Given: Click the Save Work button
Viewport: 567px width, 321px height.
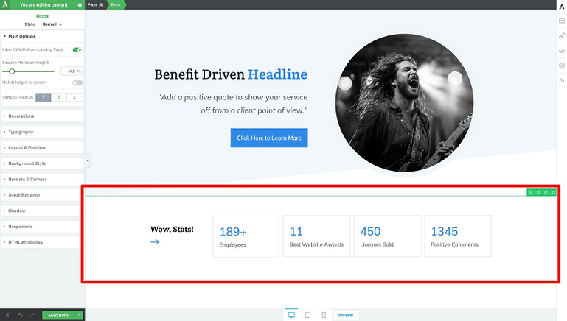Looking at the screenshot, I should tap(58, 315).
